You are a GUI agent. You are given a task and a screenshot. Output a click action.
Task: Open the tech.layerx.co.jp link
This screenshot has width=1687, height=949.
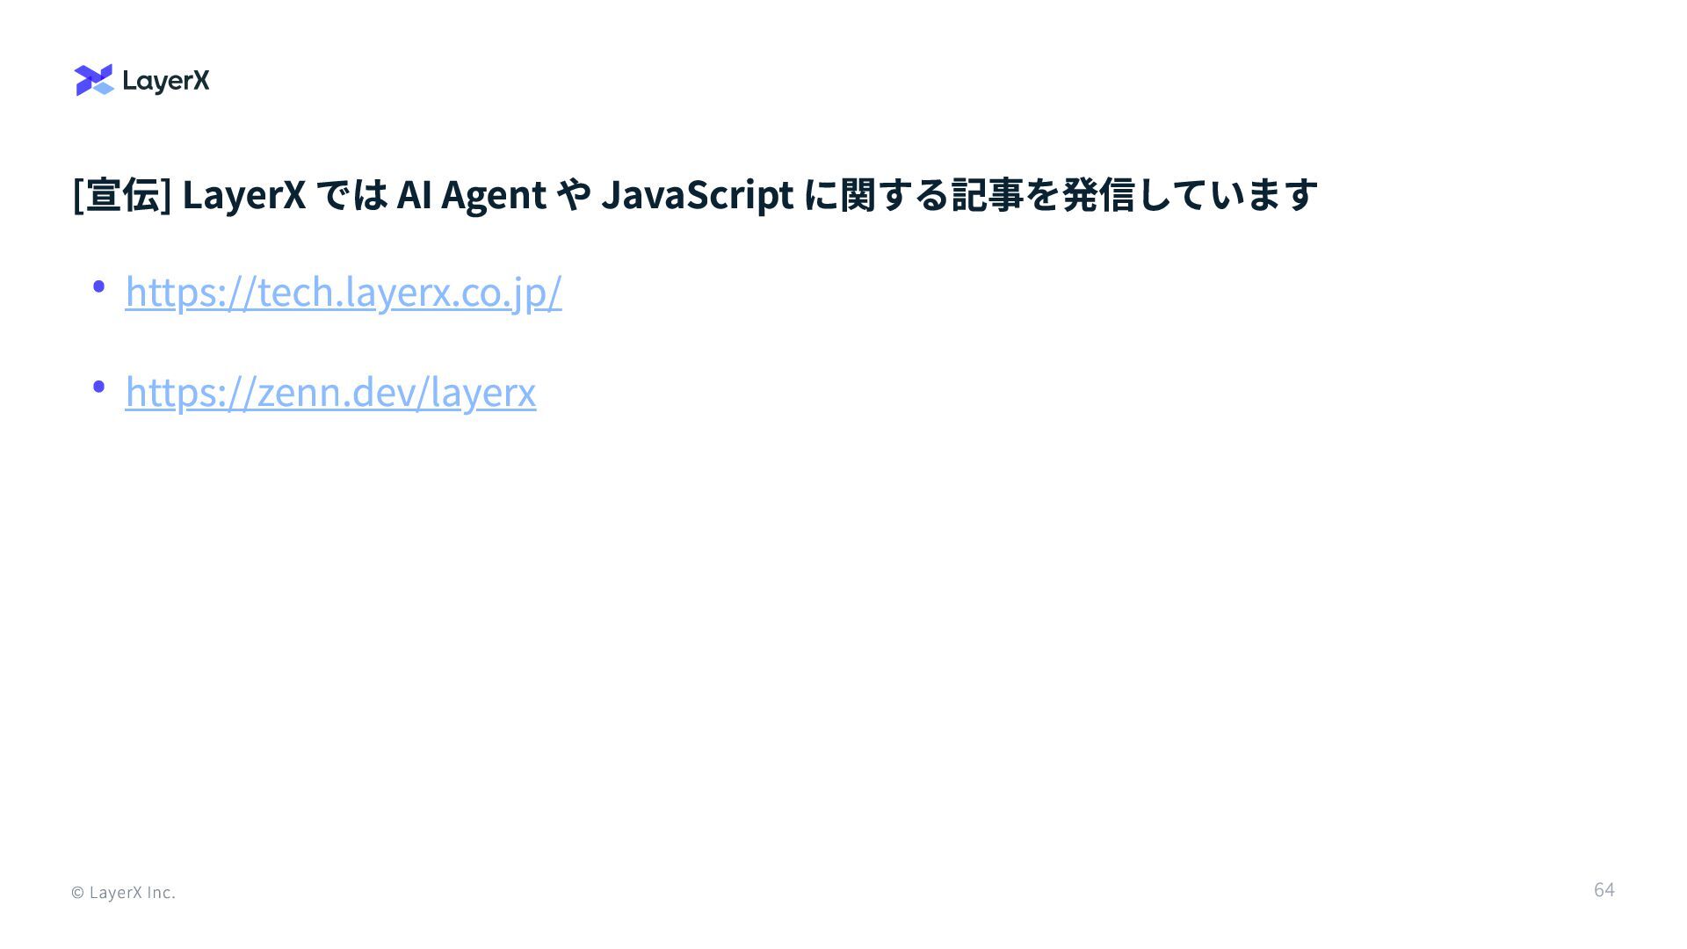344,292
